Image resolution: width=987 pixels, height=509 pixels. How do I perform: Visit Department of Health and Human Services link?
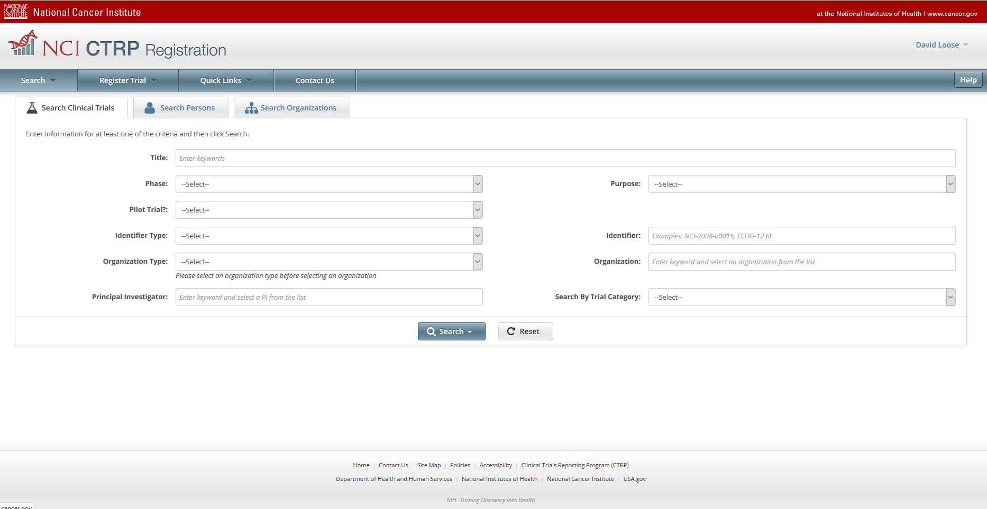pyautogui.click(x=394, y=479)
